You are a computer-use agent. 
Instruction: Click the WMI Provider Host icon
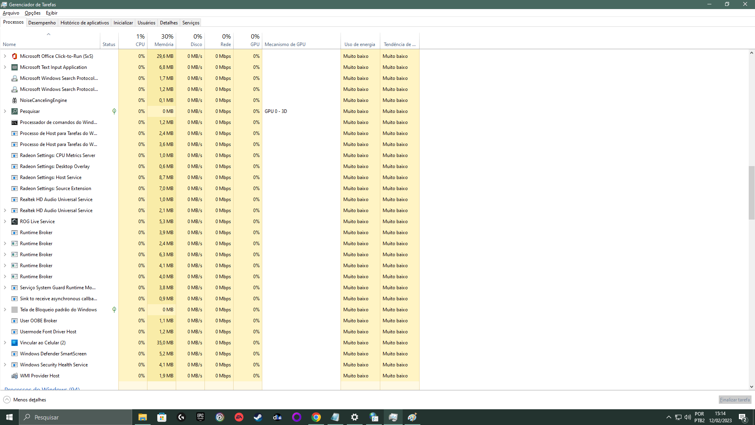coord(15,376)
